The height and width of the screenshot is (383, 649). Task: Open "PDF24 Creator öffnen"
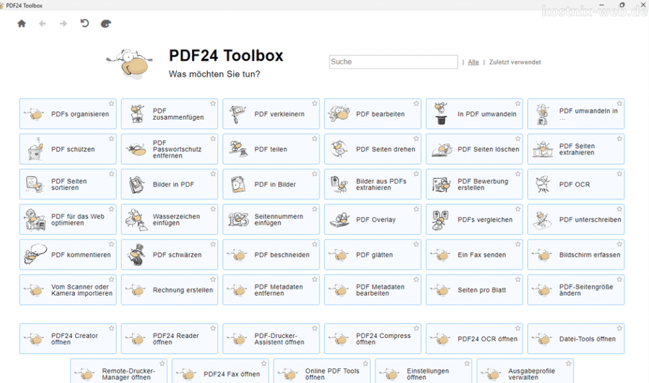tap(66, 338)
